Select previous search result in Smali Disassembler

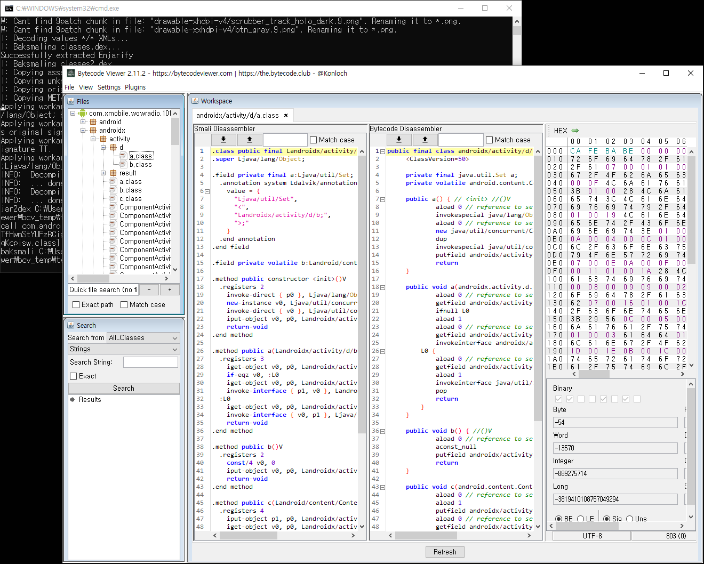[250, 139]
